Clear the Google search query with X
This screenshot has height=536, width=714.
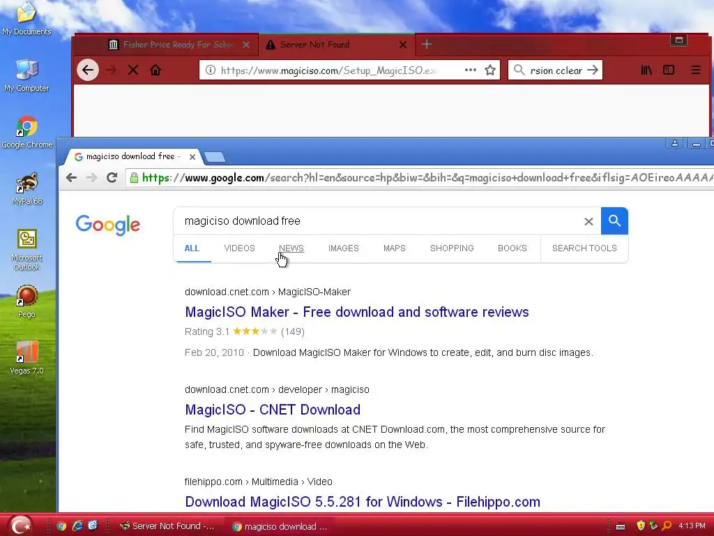(x=588, y=221)
